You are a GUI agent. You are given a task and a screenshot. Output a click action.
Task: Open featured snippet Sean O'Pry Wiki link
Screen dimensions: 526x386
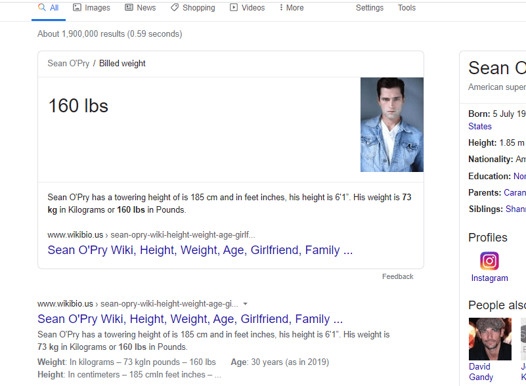[200, 250]
